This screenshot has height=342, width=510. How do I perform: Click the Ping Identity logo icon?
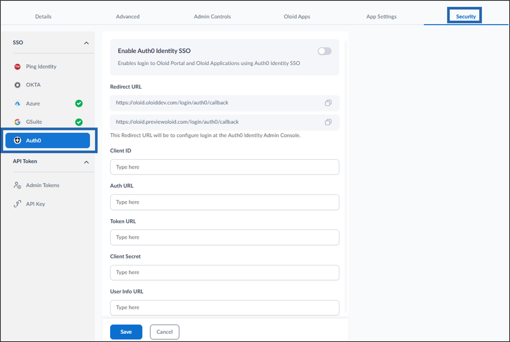click(18, 66)
